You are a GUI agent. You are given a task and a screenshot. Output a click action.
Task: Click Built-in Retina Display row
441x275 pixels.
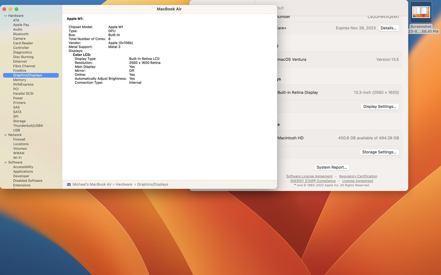pos(339,92)
